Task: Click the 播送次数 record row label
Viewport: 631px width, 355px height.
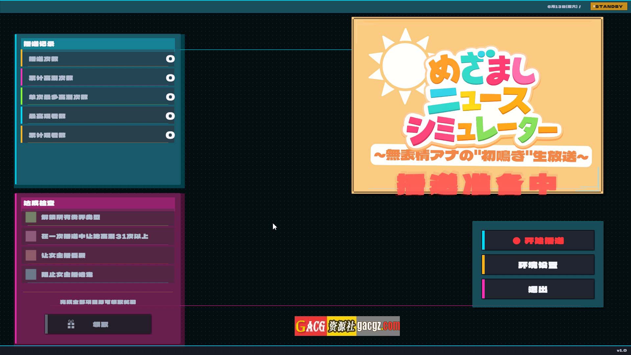Action: pos(43,59)
